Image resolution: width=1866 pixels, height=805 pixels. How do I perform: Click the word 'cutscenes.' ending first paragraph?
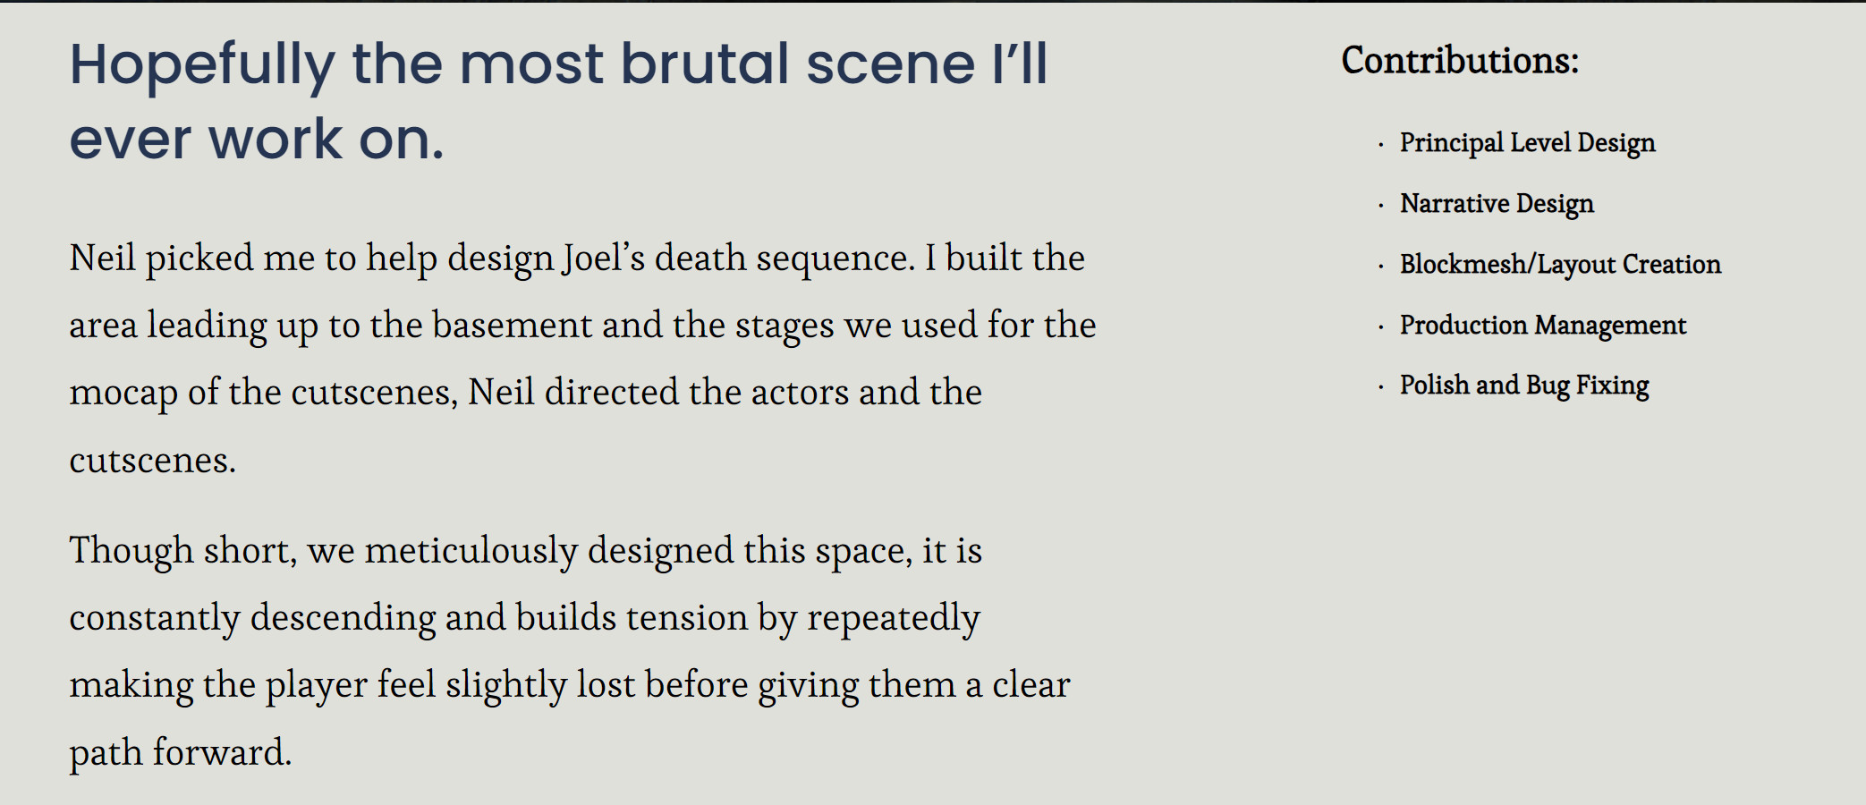click(153, 461)
